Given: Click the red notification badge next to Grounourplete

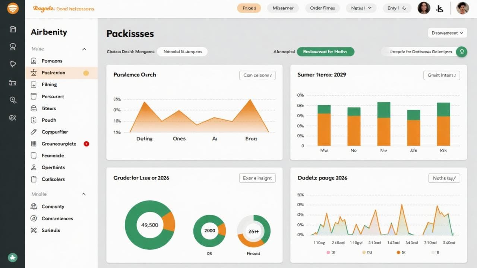Looking at the screenshot, I should [x=86, y=144].
